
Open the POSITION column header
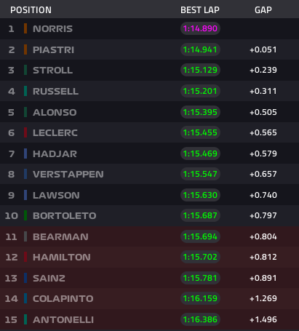point(31,10)
